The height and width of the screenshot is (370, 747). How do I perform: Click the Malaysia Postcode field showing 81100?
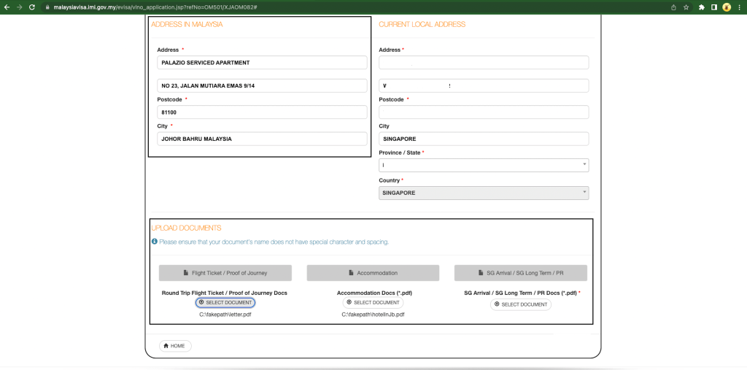(262, 112)
